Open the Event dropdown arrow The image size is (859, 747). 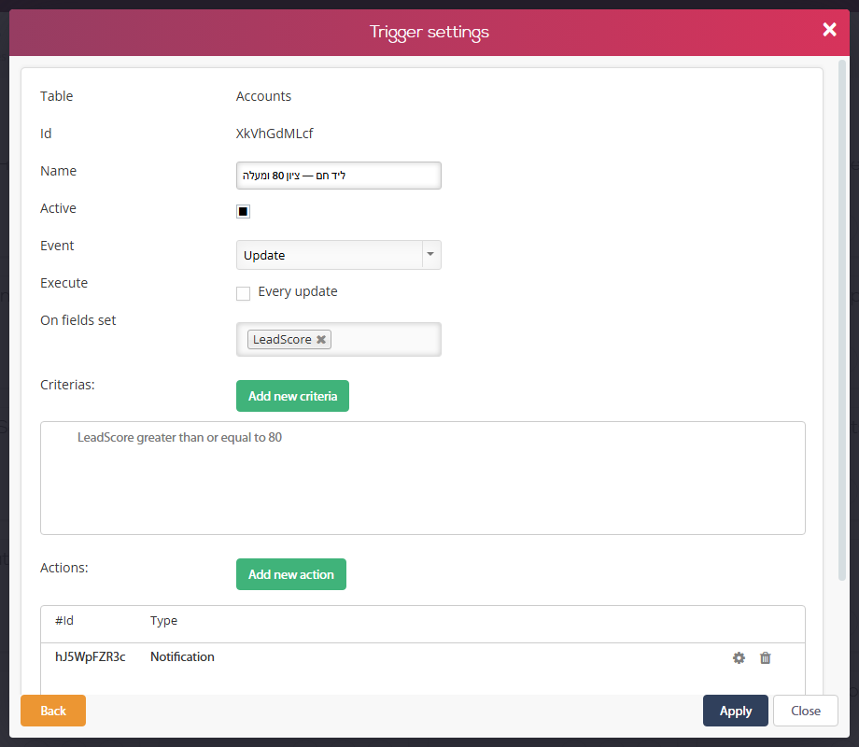click(x=431, y=255)
